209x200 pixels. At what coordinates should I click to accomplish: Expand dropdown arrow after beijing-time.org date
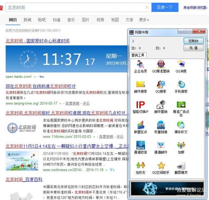tap(60, 103)
